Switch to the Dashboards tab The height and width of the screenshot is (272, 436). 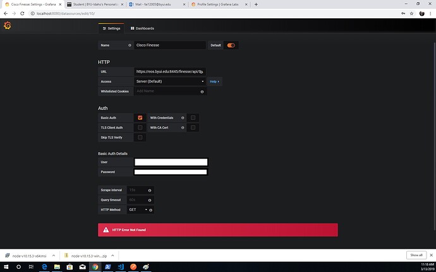click(x=142, y=28)
